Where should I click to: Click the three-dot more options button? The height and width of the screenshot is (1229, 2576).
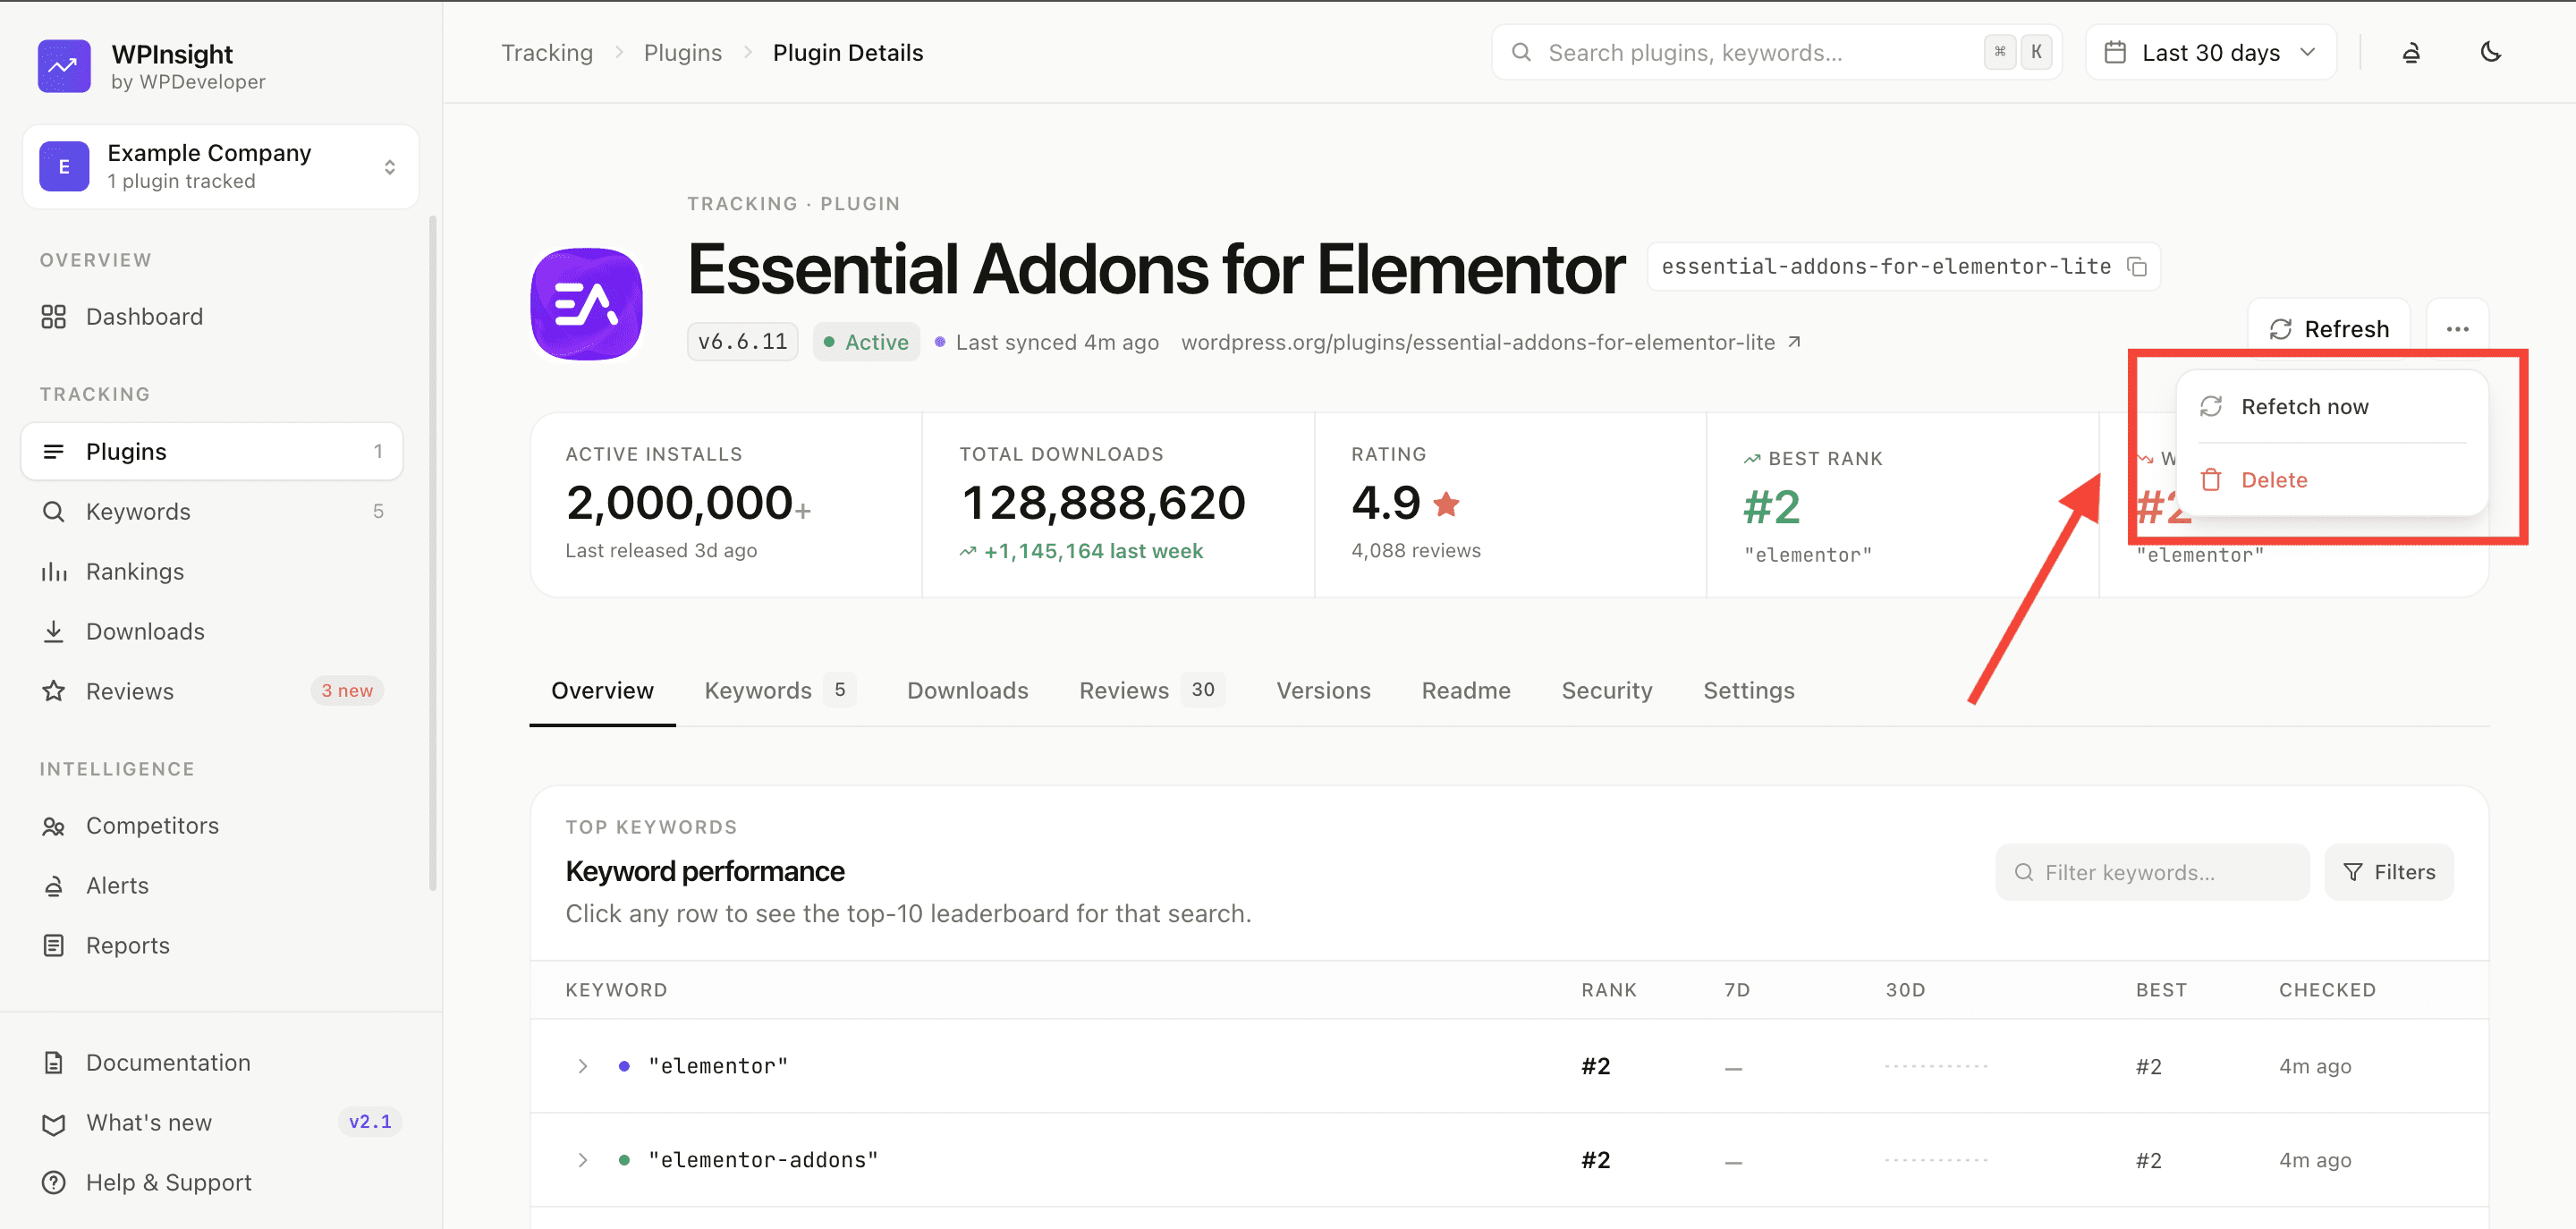pyautogui.click(x=2457, y=329)
